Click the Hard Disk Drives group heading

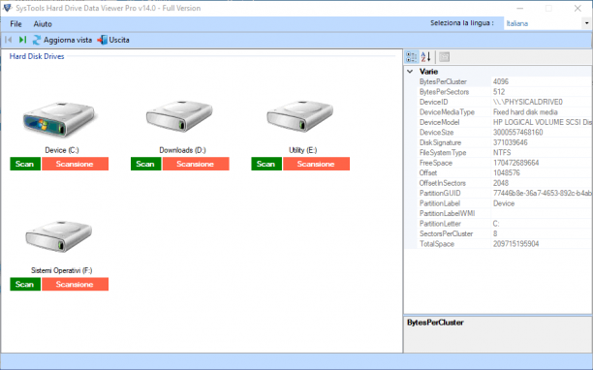pos(37,56)
